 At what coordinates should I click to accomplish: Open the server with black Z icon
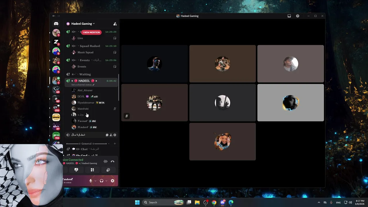pos(56,42)
